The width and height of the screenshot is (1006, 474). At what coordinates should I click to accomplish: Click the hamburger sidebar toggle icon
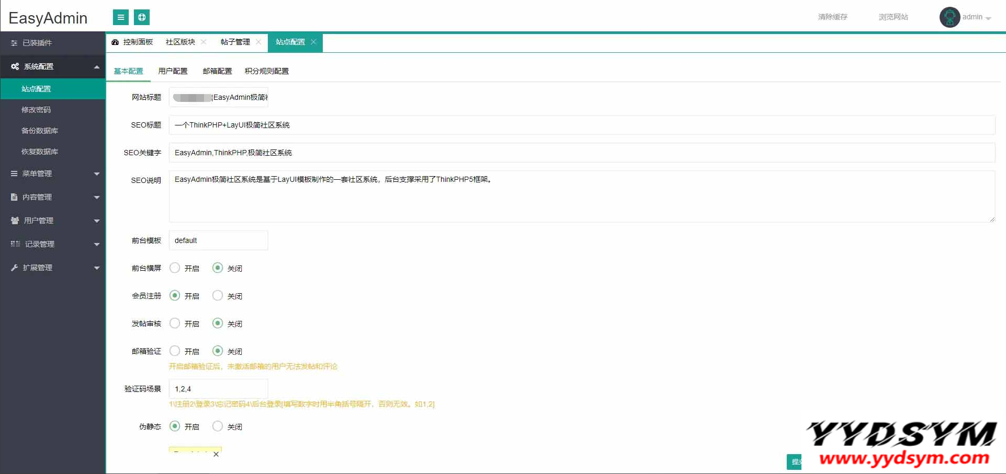[120, 17]
